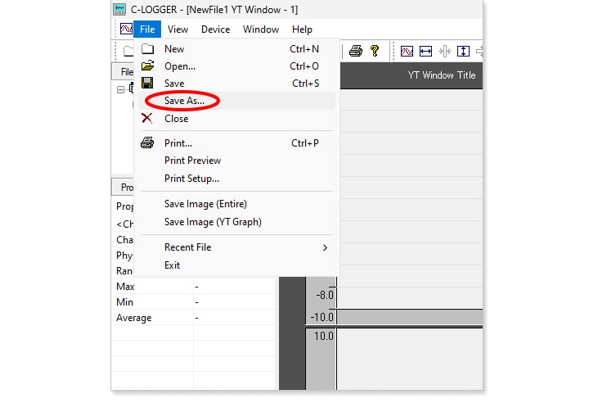Choose Save in the File menu
Viewport: 589px width, 412px height.
pyautogui.click(x=174, y=84)
